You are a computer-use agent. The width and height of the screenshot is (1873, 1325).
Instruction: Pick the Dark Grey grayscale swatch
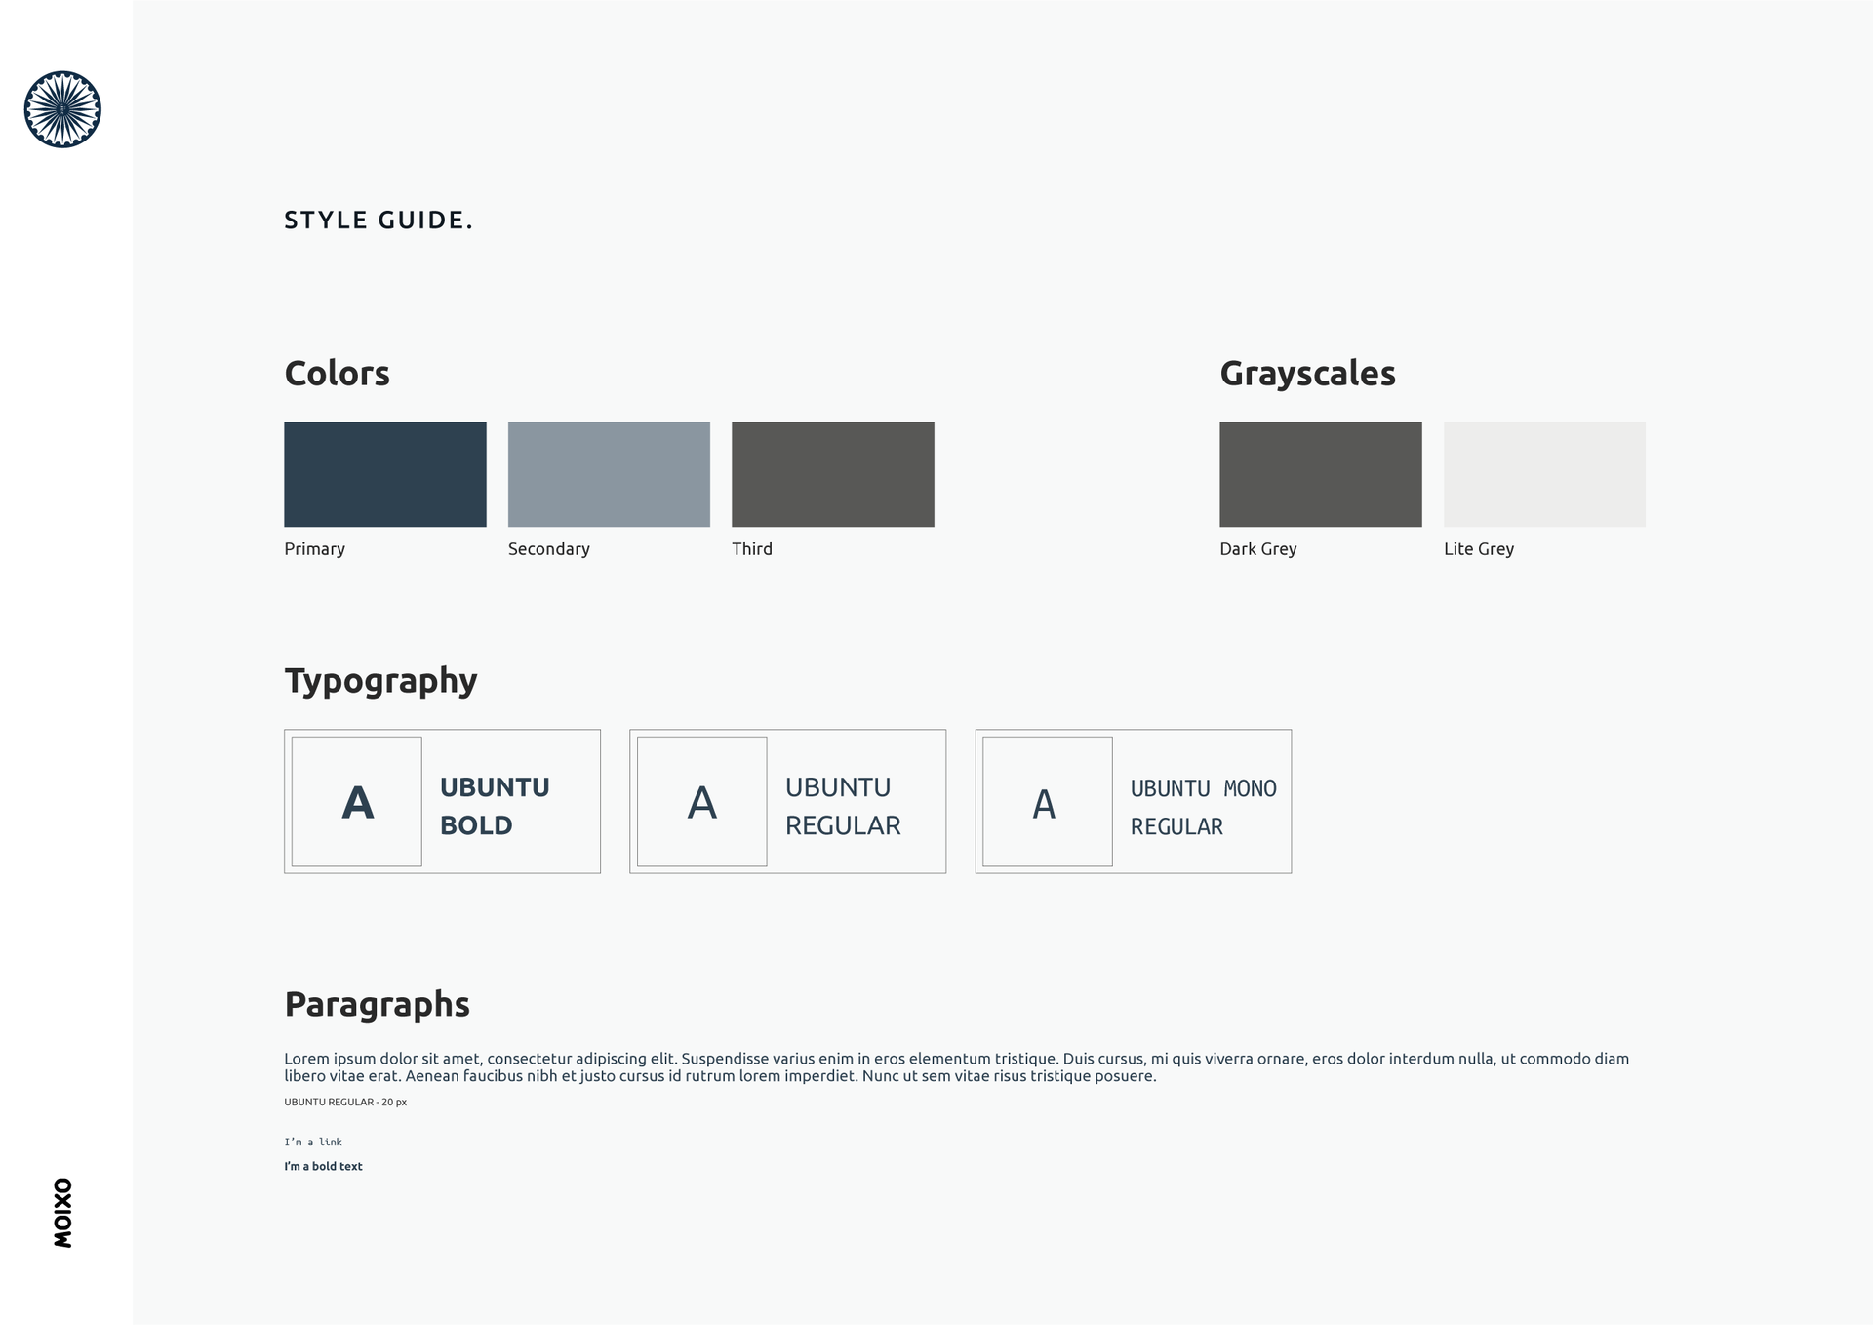[1321, 474]
